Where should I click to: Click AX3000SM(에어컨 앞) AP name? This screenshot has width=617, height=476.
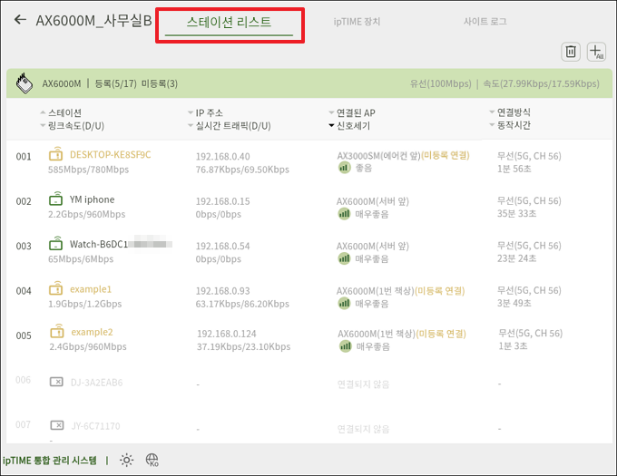[378, 156]
